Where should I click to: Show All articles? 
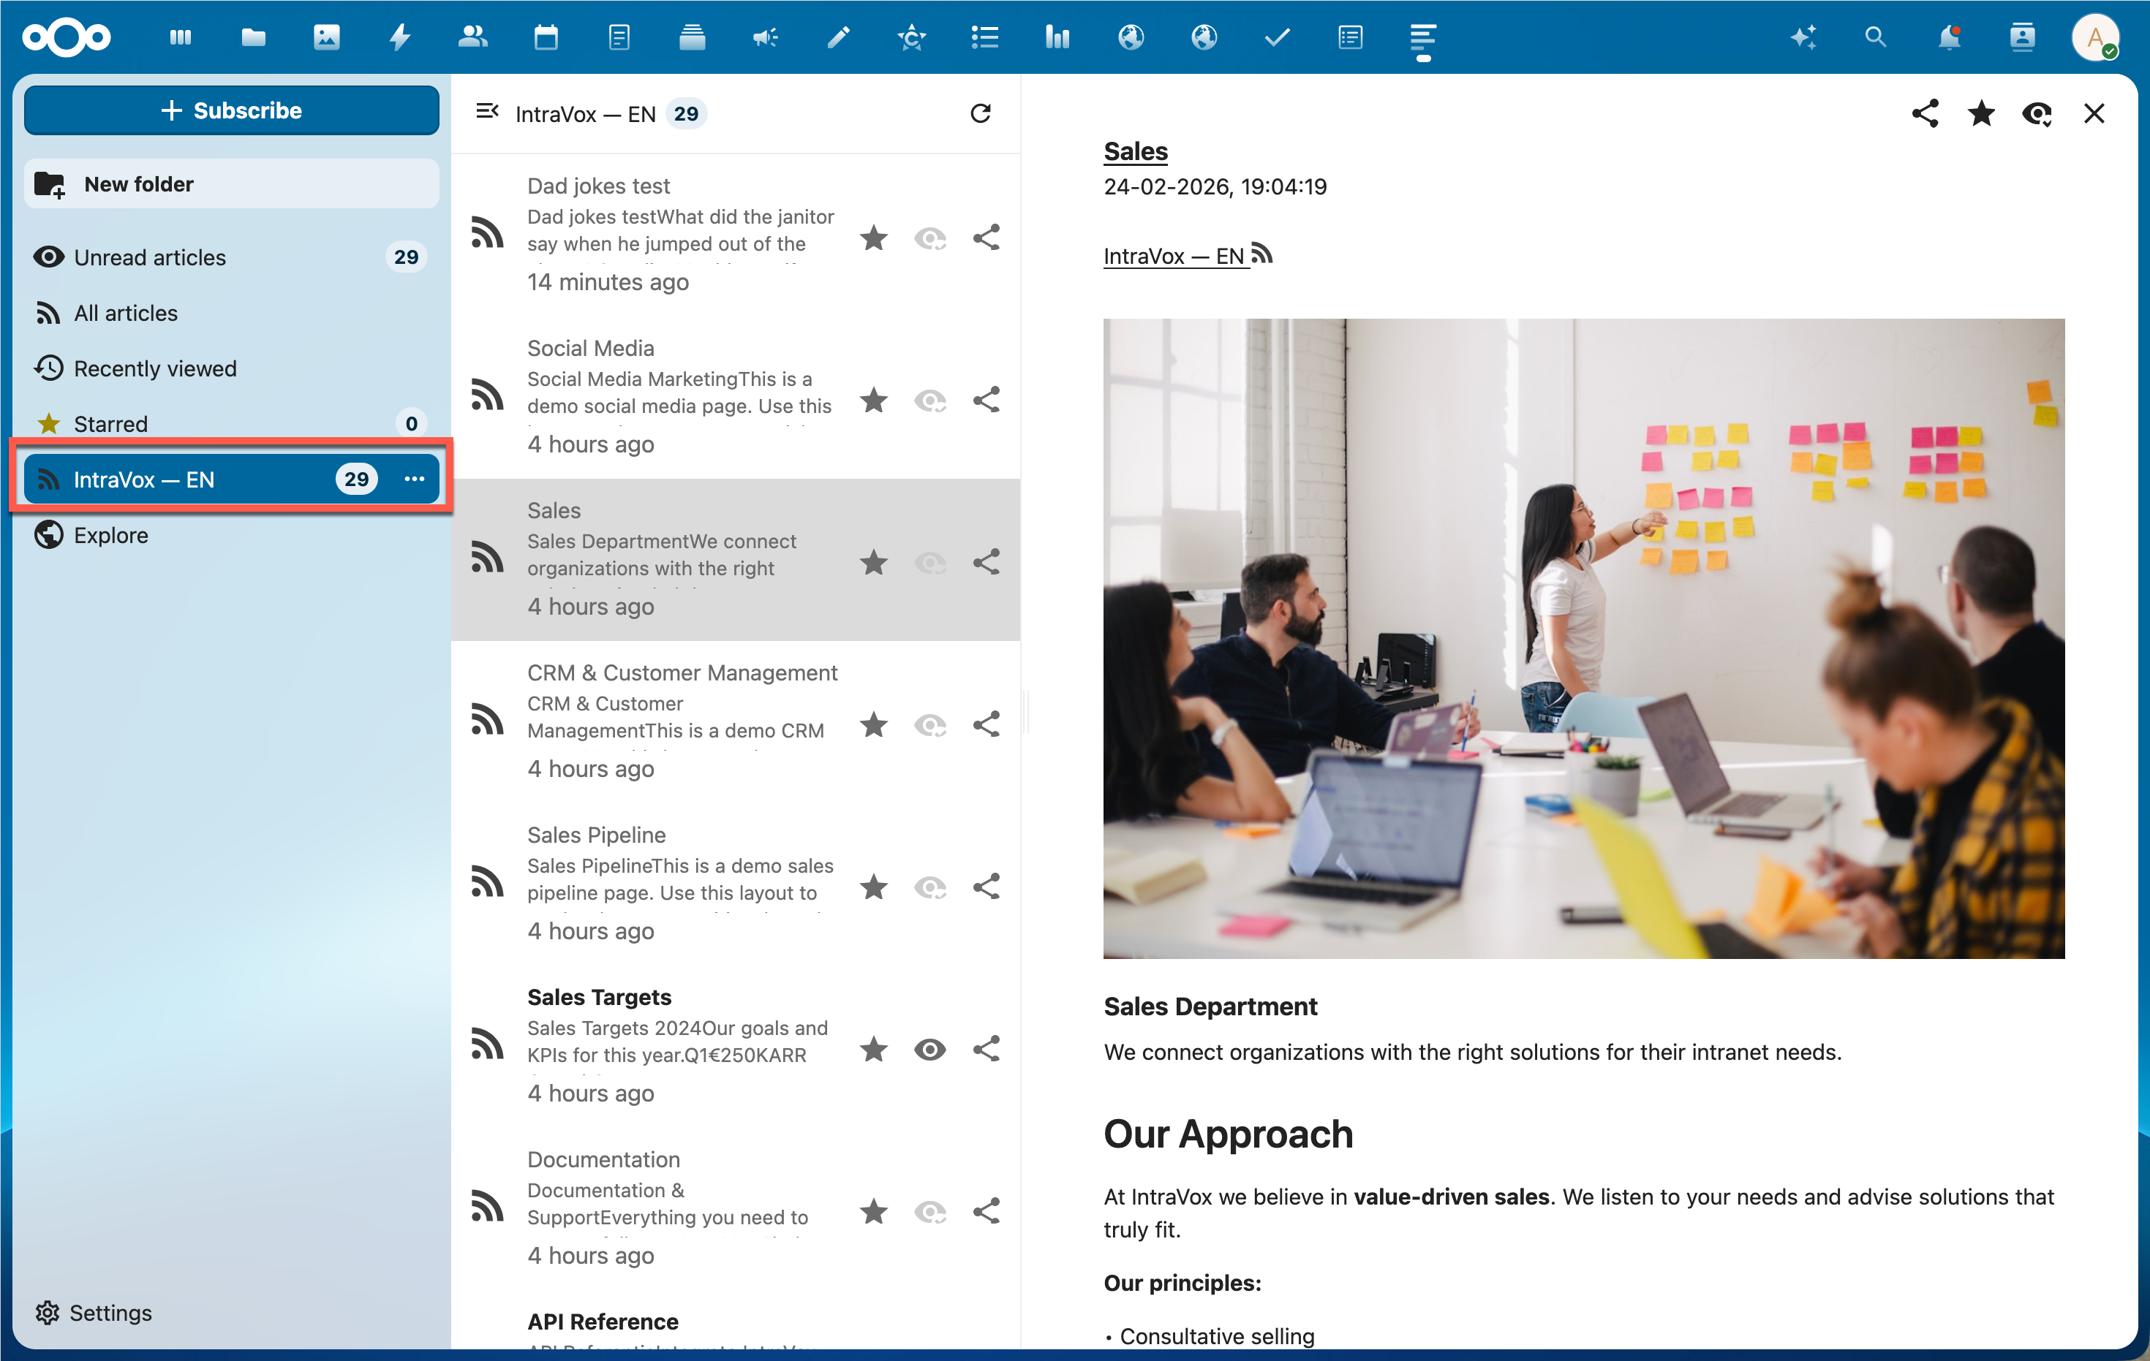pyautogui.click(x=231, y=312)
